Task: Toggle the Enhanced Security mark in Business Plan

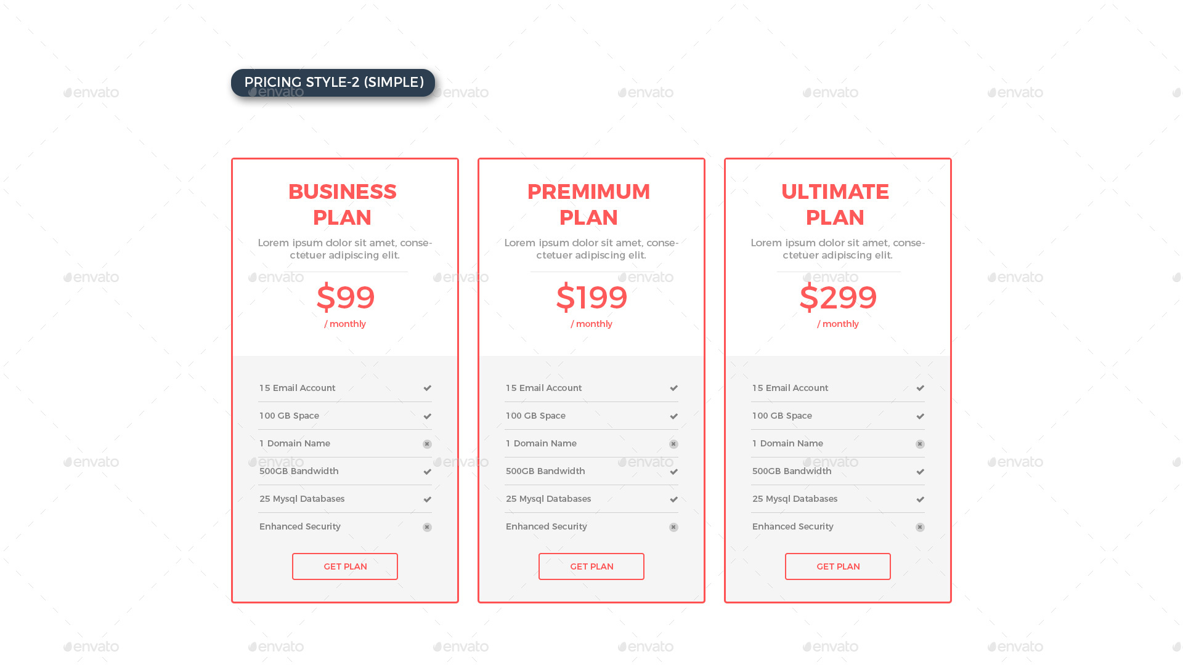Action: 427,527
